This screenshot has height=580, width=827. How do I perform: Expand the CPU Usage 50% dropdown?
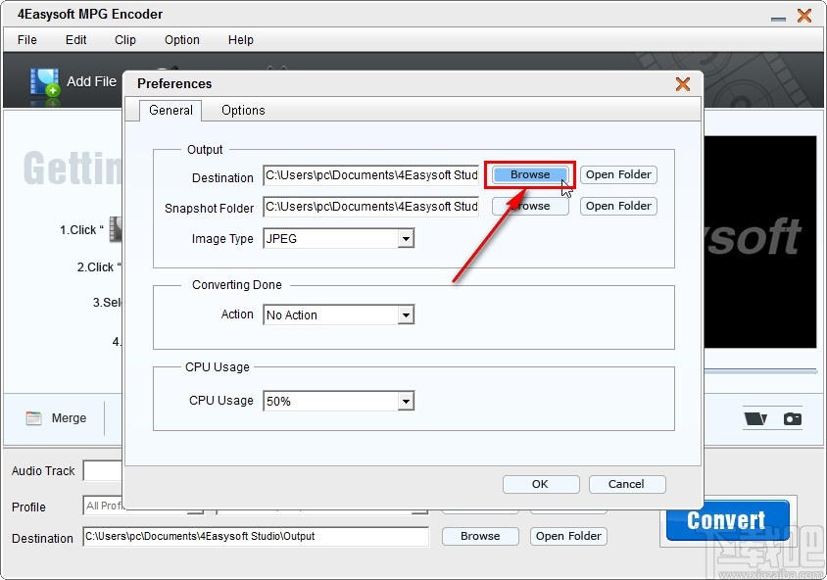click(x=405, y=402)
